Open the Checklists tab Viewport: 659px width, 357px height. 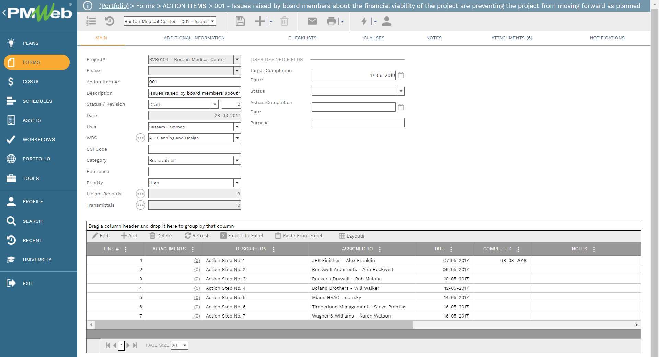point(302,38)
